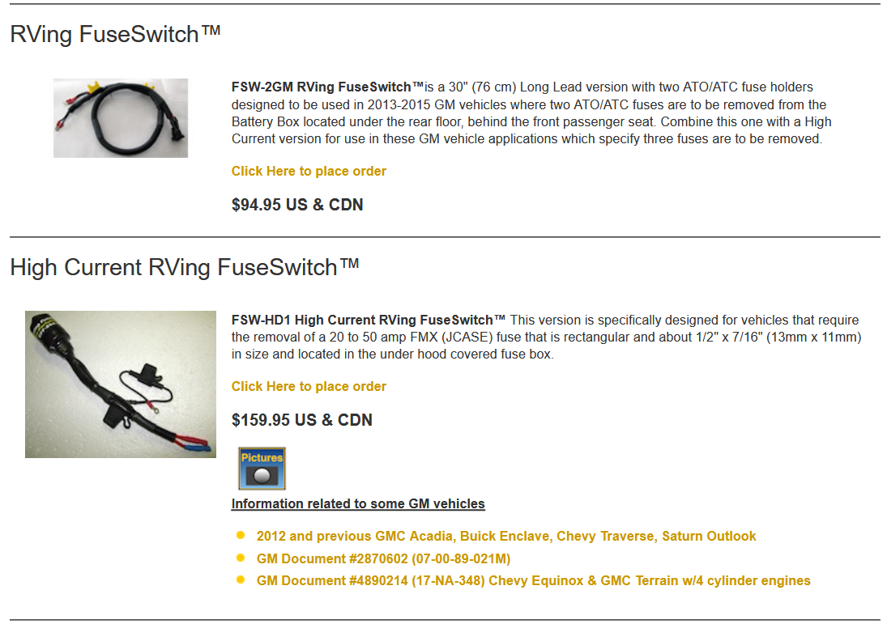Click the High Current RVing FuseSwitch heading
Image resolution: width=887 pixels, height=624 pixels.
pos(185,267)
